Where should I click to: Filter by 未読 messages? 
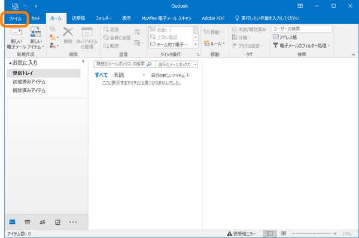click(118, 75)
